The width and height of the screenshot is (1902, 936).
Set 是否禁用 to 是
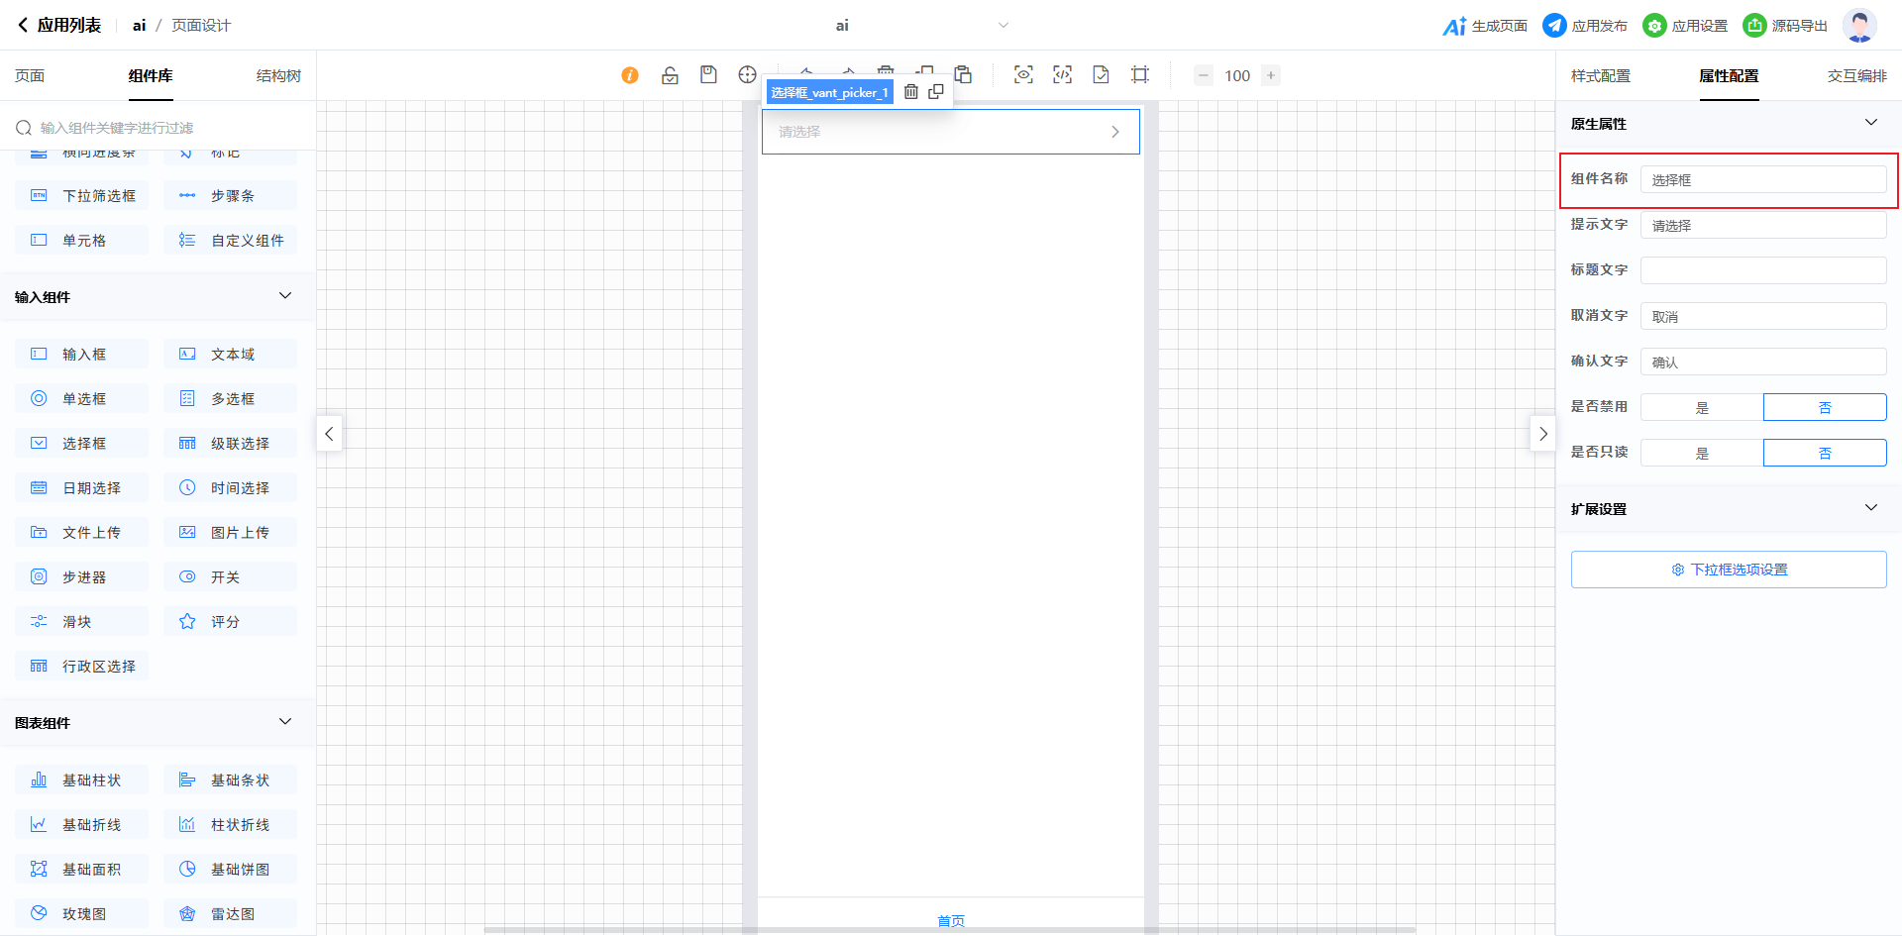click(x=1702, y=408)
